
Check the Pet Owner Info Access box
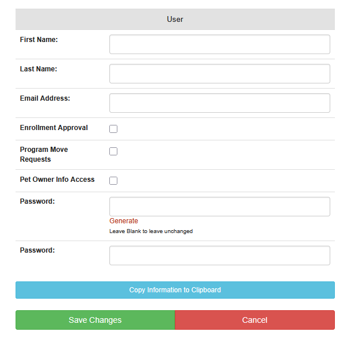point(113,181)
